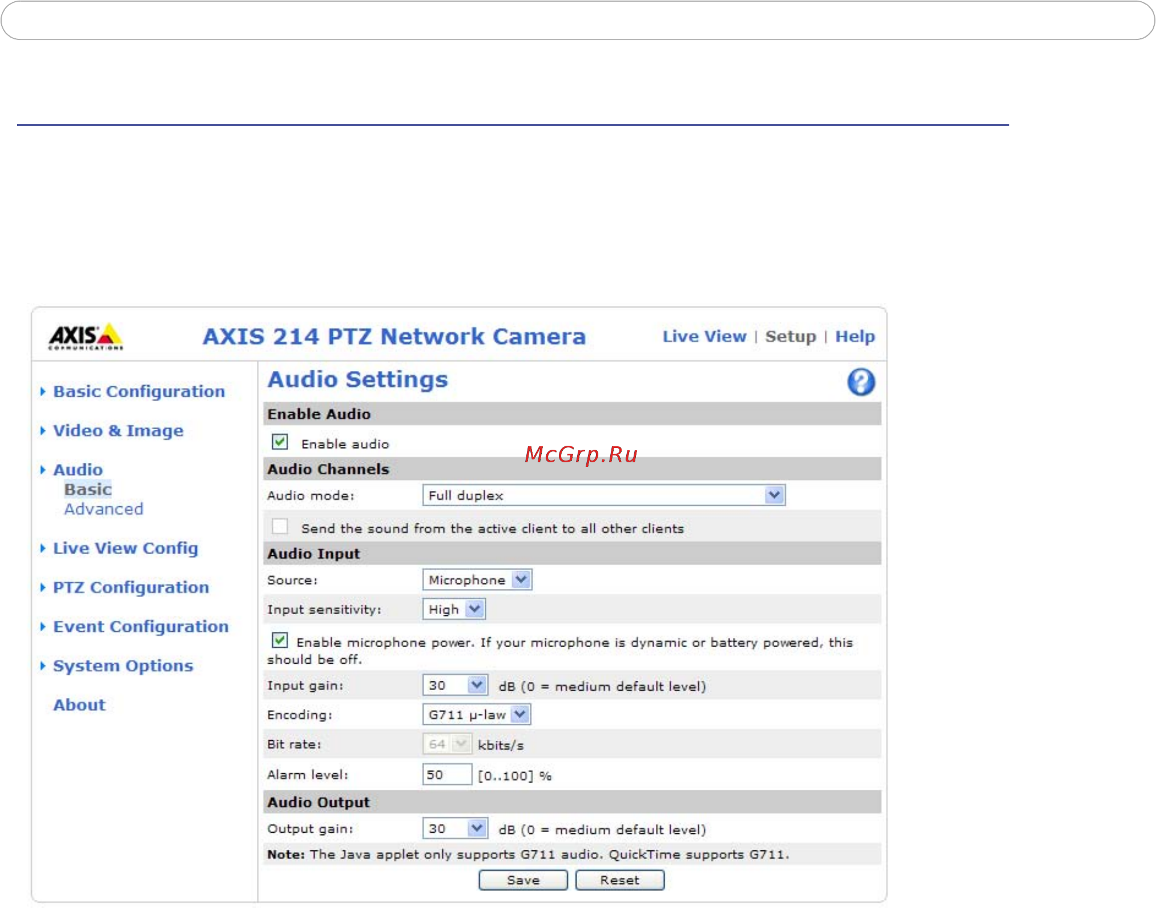Click the Save button
The width and height of the screenshot is (1156, 908).
[x=523, y=880]
